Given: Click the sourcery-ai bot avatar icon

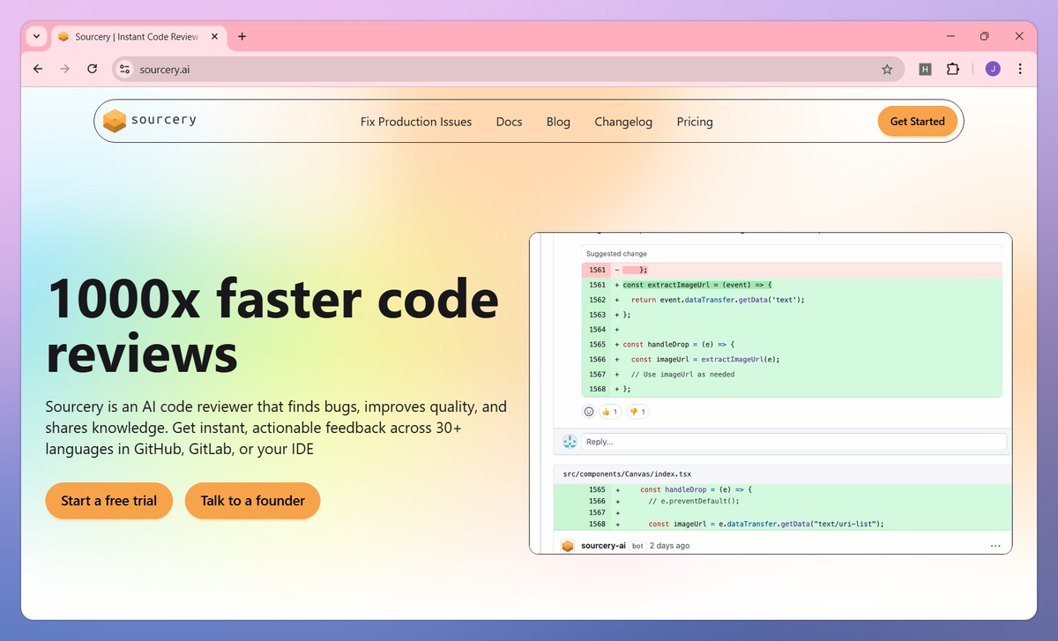Looking at the screenshot, I should coord(568,545).
